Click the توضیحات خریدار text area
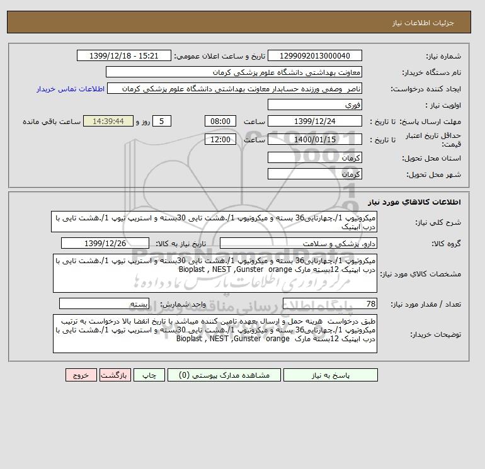 click(x=215, y=334)
